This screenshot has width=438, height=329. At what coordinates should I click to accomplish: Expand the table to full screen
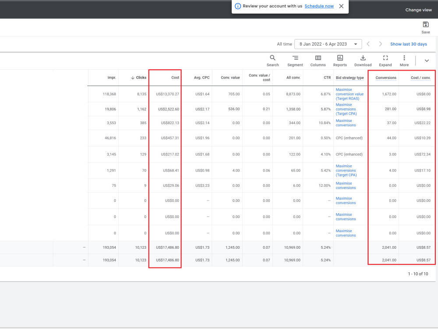(385, 61)
